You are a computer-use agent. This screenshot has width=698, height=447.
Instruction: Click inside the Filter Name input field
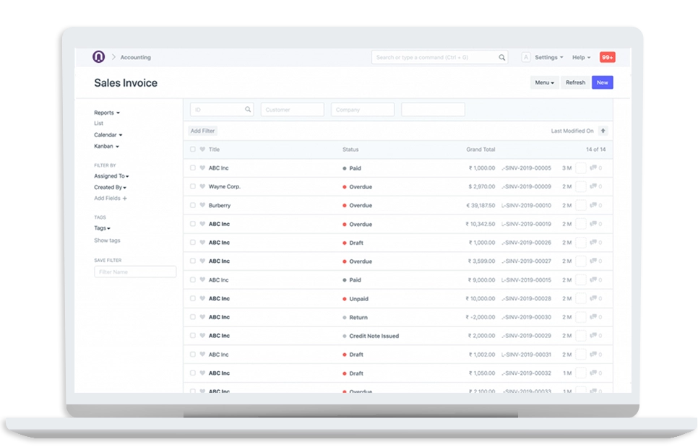coord(134,272)
